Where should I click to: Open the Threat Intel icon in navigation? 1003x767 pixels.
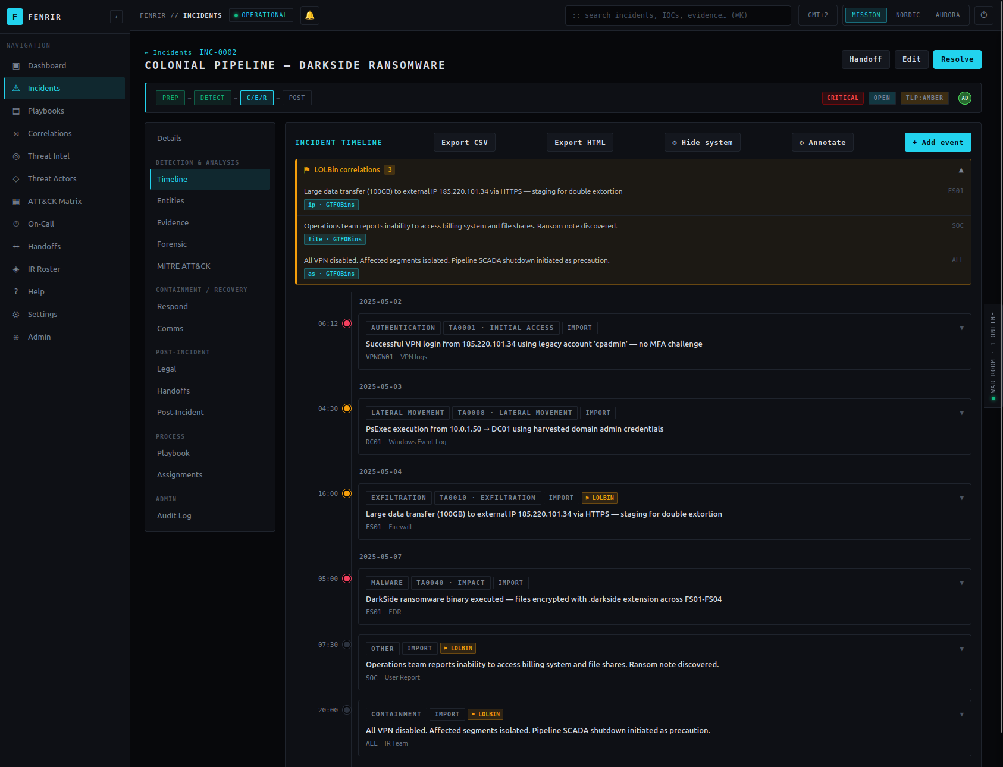tap(16, 156)
